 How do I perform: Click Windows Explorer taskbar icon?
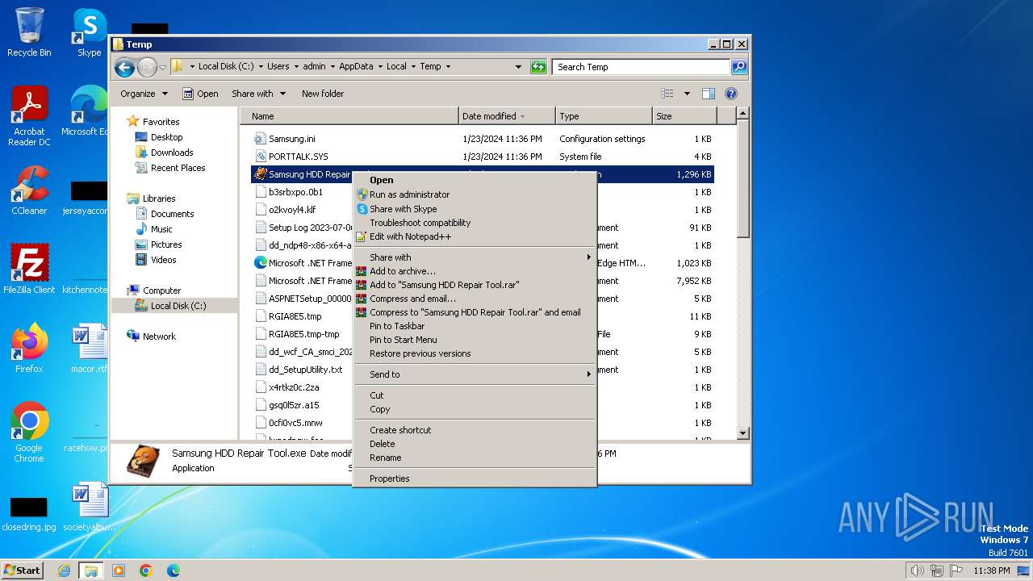(90, 571)
